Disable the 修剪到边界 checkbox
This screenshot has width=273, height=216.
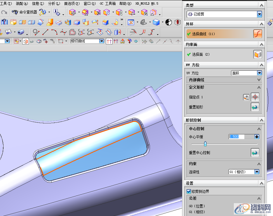pyautogui.click(x=189, y=191)
